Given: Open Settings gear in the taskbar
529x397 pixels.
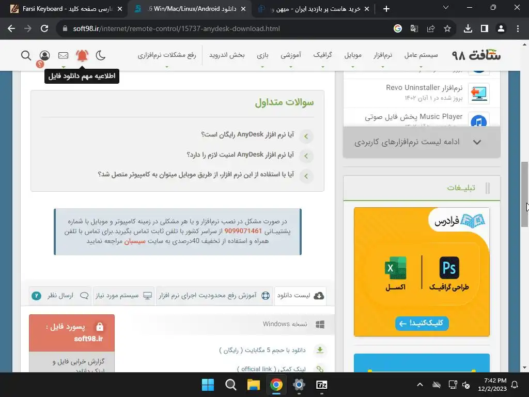Looking at the screenshot, I should pos(299,385).
